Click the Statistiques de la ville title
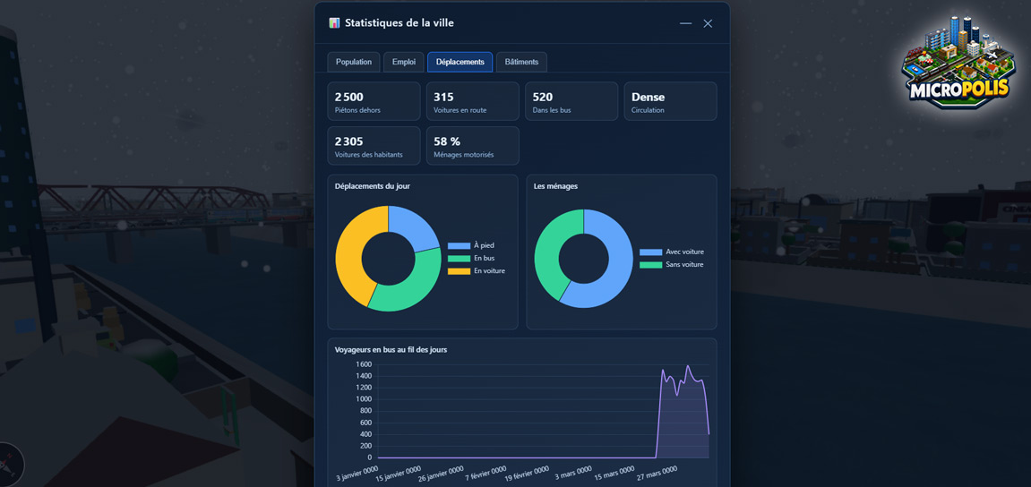The width and height of the screenshot is (1031, 487). pyautogui.click(x=400, y=23)
